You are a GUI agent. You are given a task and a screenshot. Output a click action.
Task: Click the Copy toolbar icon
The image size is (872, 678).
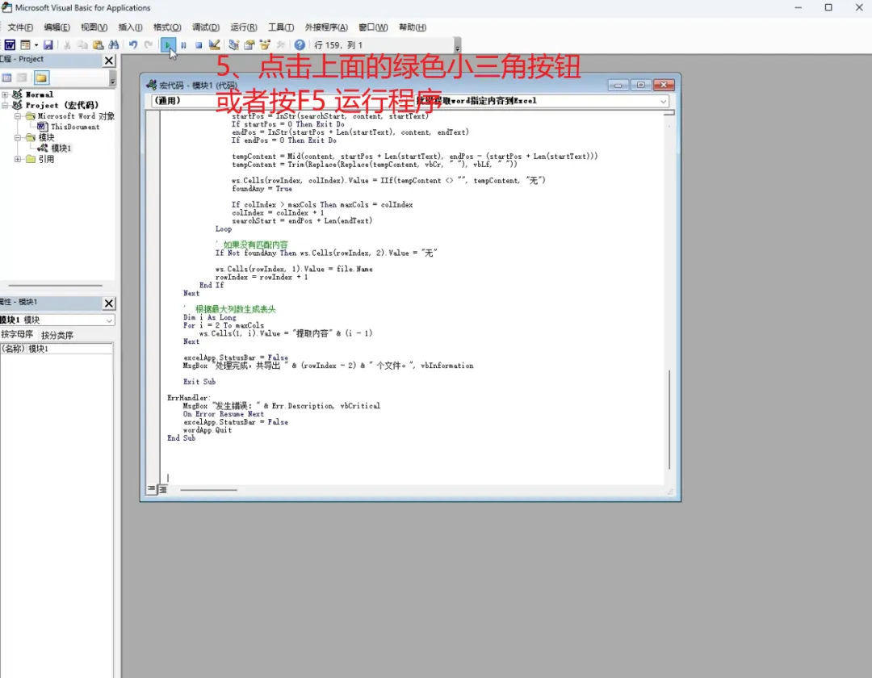click(82, 45)
